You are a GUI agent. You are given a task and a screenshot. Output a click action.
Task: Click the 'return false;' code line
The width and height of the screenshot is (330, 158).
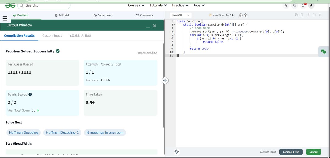coord(214,42)
